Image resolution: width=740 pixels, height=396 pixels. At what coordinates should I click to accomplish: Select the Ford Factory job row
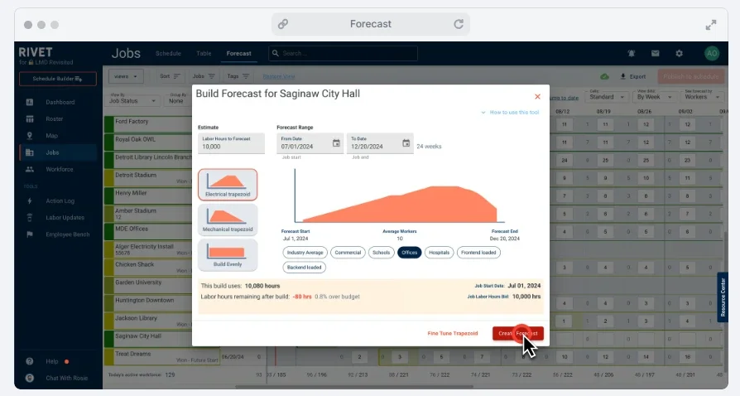(x=148, y=125)
